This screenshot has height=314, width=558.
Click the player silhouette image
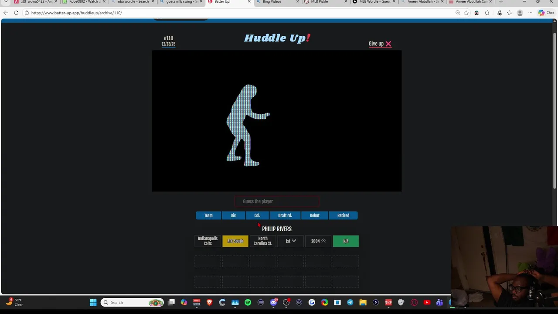248,126
